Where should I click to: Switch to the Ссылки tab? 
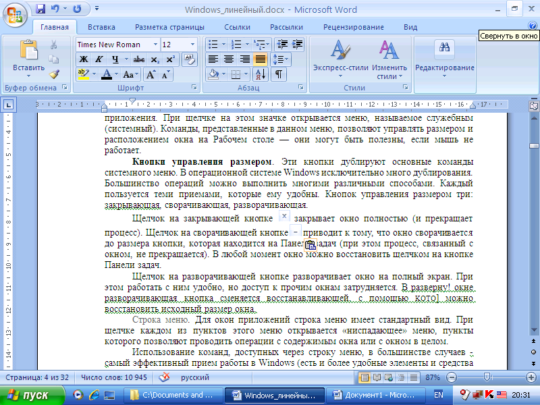[x=237, y=27]
